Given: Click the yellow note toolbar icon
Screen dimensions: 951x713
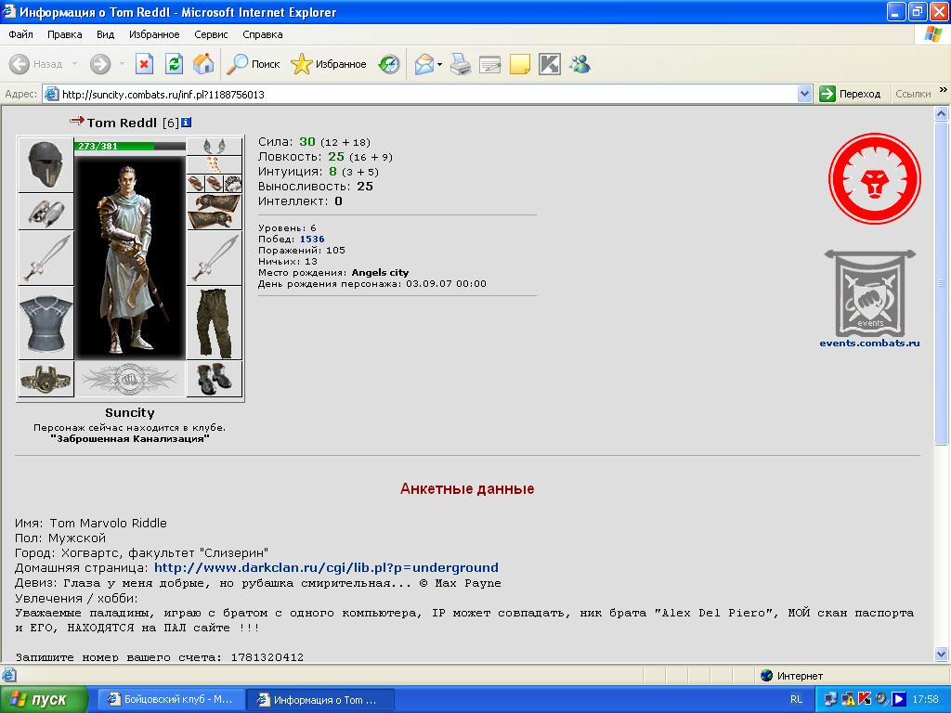Looking at the screenshot, I should [x=520, y=64].
